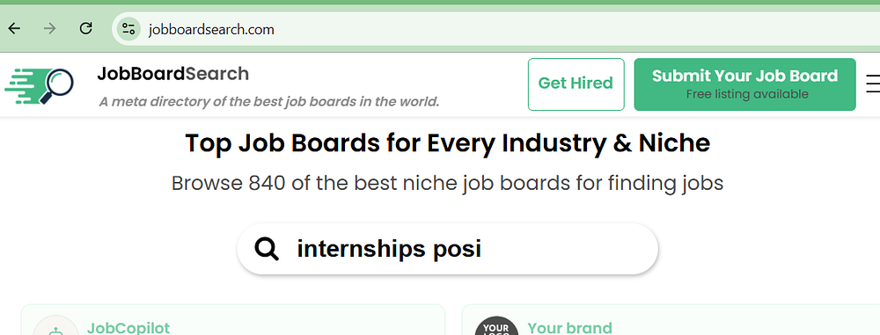Click the Browse 840 niche job boards subtitle
The width and height of the screenshot is (880, 335).
[x=447, y=184]
